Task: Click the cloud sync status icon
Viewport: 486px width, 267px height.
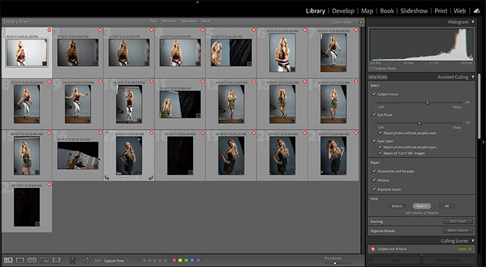Action: click(477, 10)
